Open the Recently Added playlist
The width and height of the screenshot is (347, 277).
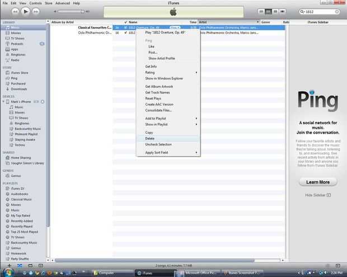pyautogui.click(x=22, y=221)
